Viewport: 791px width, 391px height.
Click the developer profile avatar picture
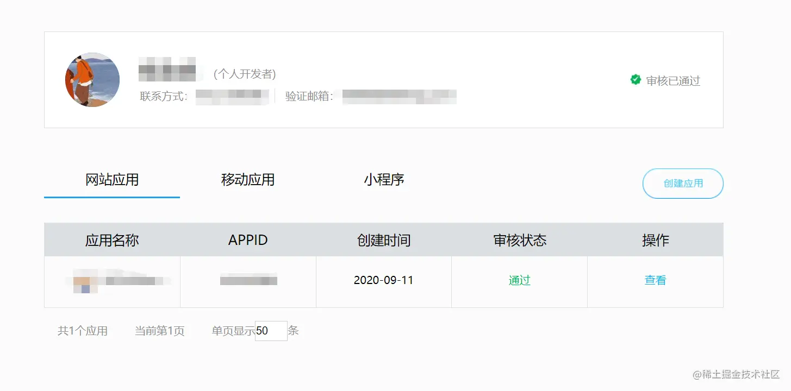tap(92, 79)
